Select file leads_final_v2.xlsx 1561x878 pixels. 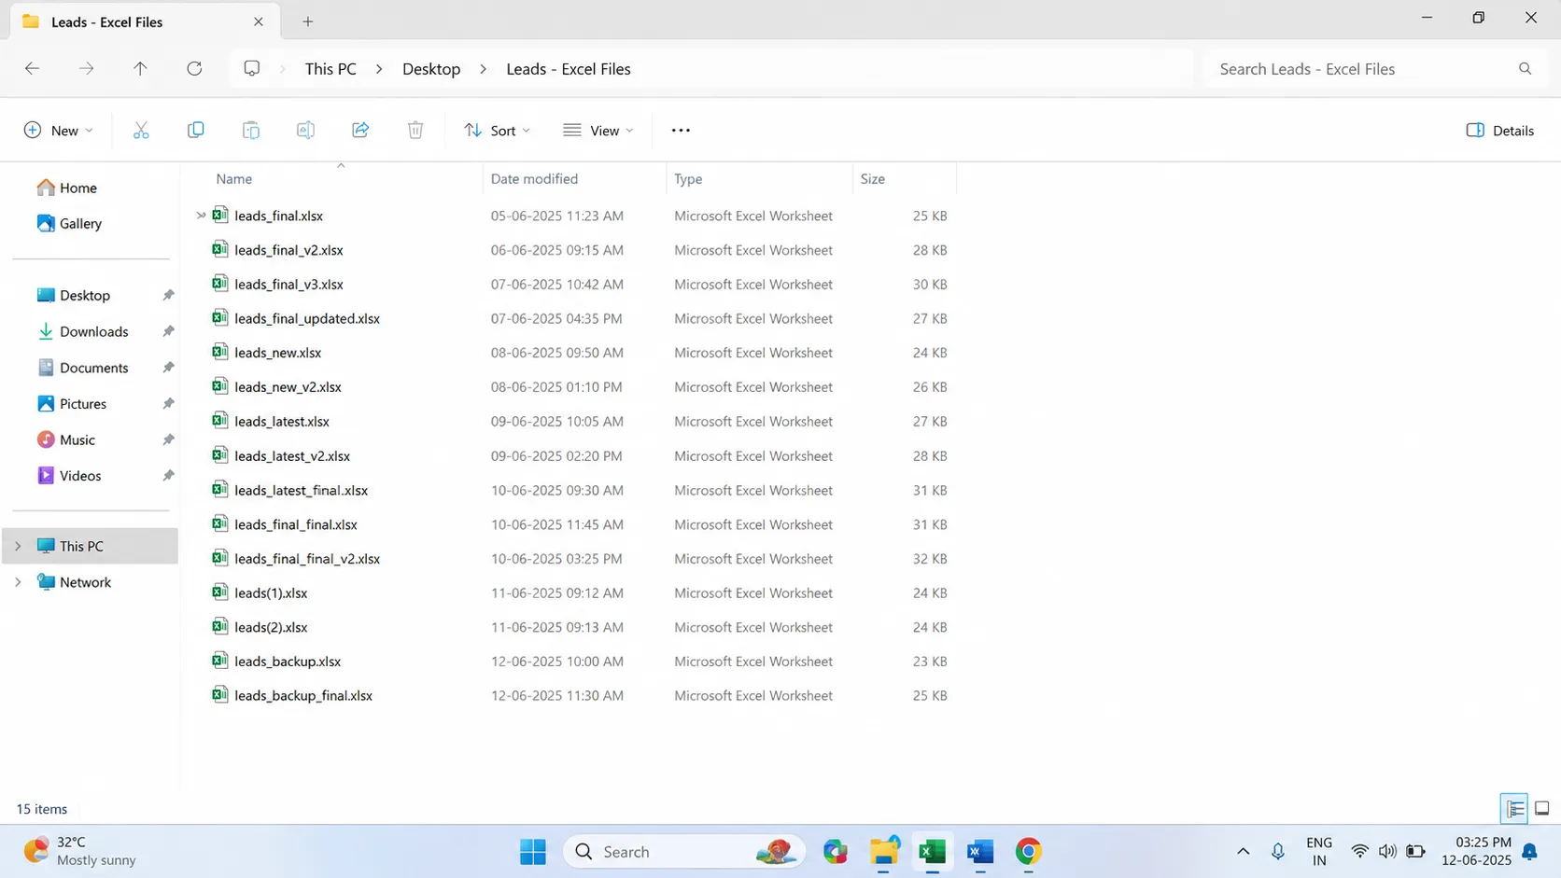288,250
